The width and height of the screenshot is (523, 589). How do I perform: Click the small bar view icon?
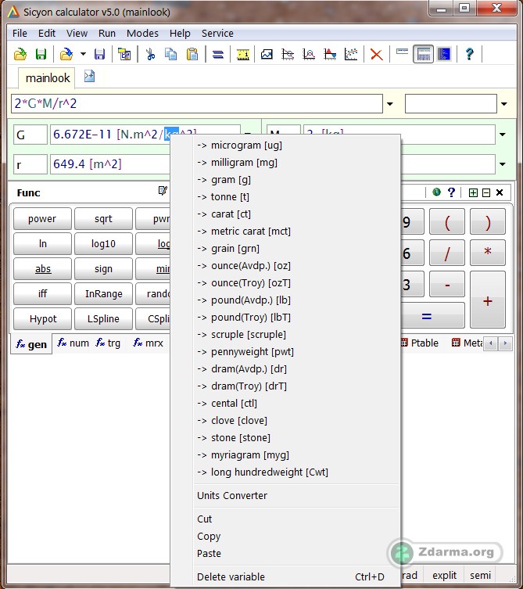(402, 52)
